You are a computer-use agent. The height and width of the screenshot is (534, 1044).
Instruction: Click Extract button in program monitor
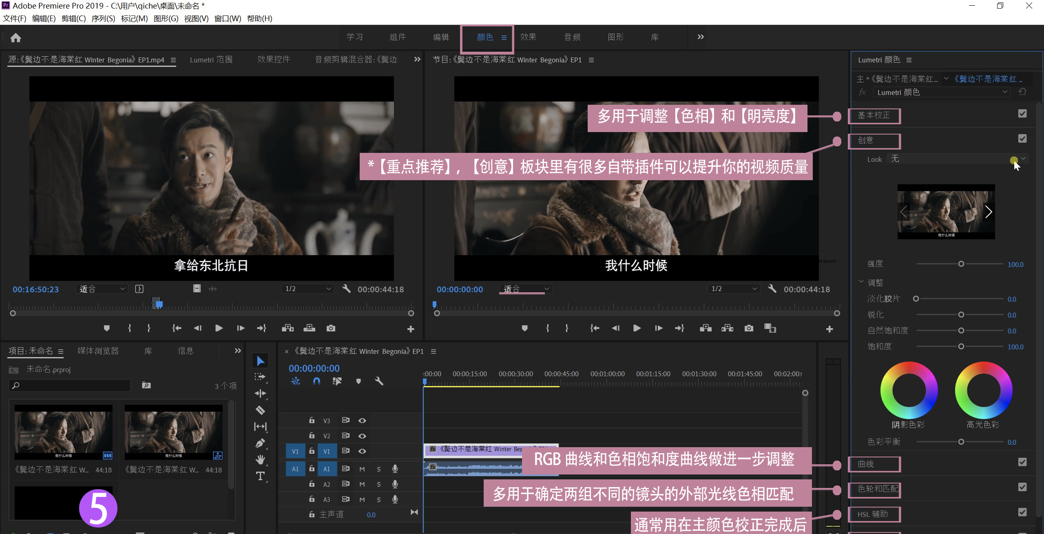727,328
